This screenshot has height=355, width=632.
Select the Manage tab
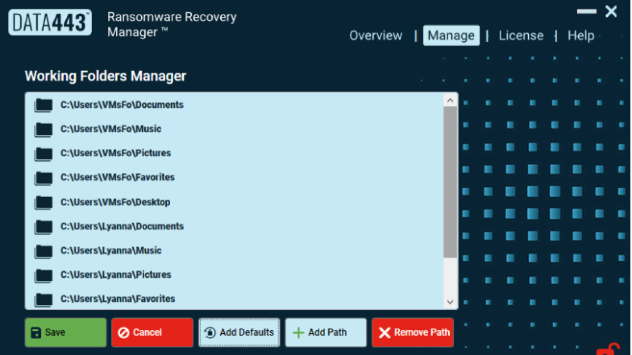451,35
